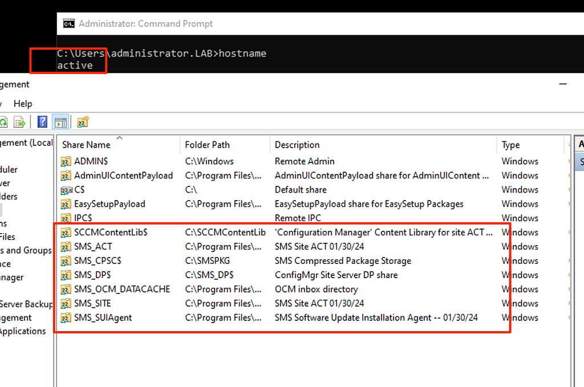Select the SMS_DP$ share name

92,275
